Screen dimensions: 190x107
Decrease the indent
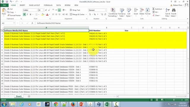[x=64, y=15]
